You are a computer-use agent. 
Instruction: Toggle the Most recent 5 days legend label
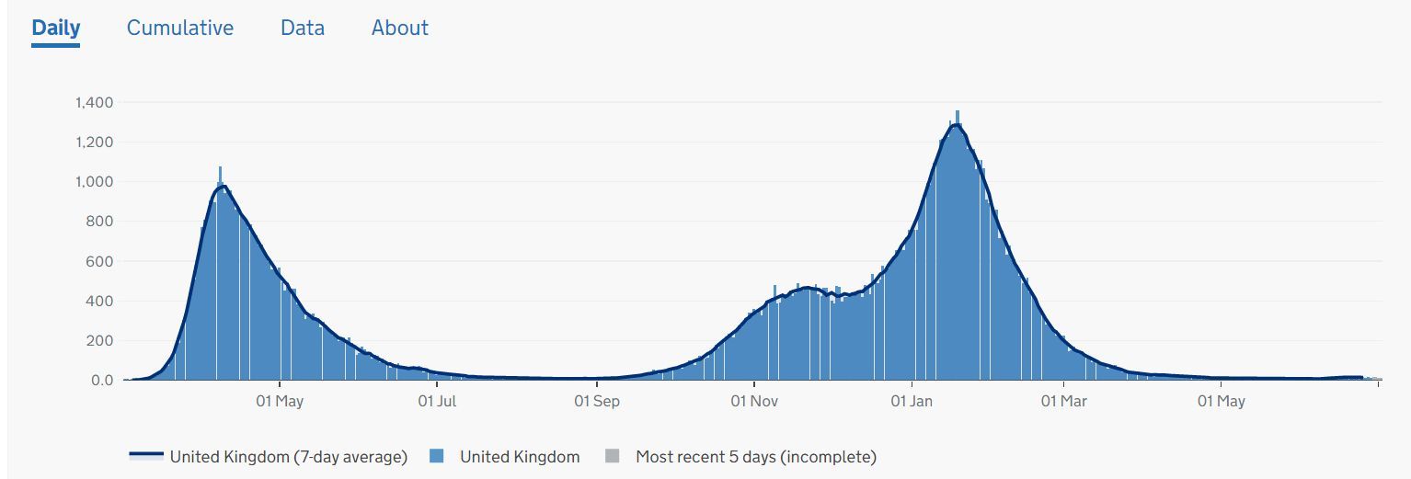(756, 456)
